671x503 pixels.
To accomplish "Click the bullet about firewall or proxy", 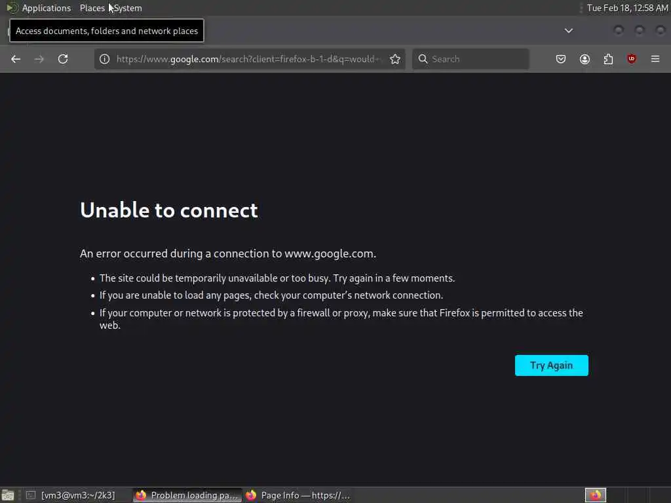I will pos(341,319).
